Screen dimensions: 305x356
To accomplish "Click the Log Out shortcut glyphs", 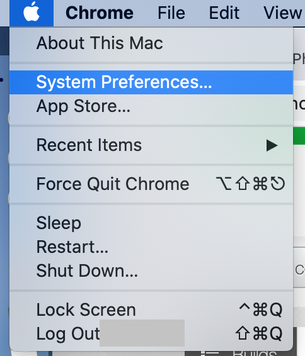I will coord(259,333).
